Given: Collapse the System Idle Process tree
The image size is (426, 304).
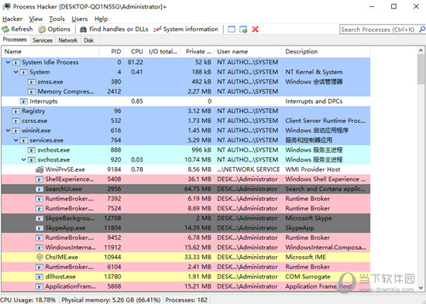Looking at the screenshot, I should [9, 62].
